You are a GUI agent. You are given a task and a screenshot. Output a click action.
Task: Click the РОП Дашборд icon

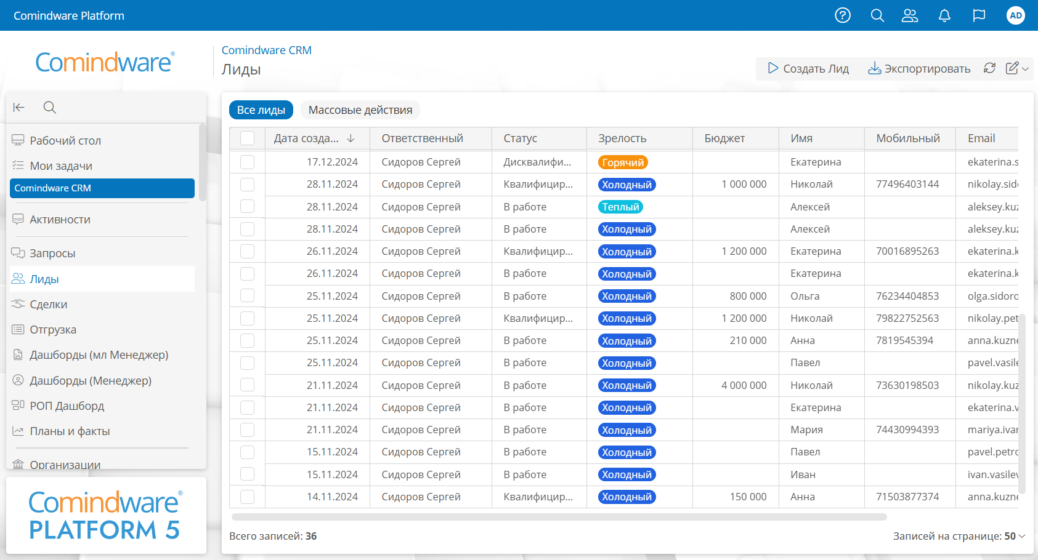tap(18, 406)
